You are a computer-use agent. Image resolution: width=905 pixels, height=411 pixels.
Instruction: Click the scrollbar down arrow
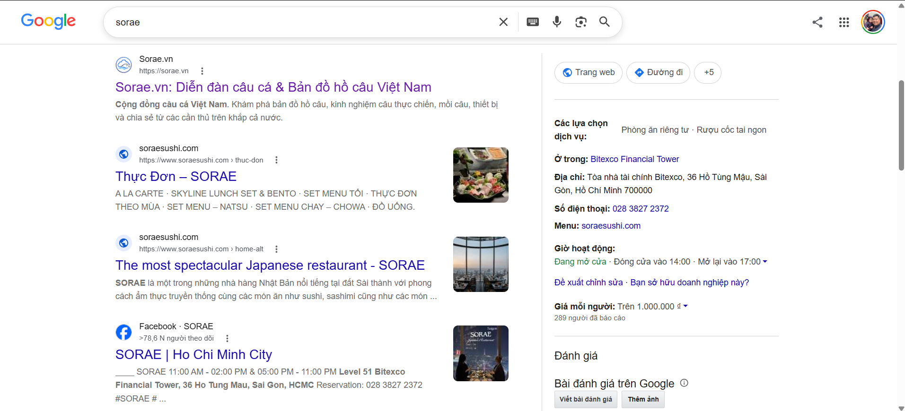901,408
